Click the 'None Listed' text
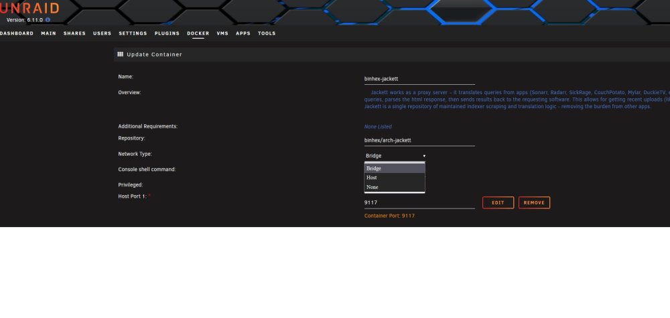This screenshot has height=318, width=670. 378,127
